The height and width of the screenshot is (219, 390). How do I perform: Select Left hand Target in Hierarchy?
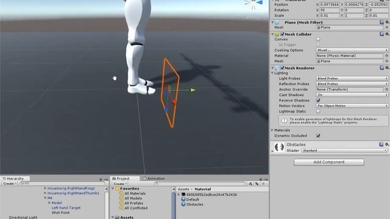coord(66,208)
